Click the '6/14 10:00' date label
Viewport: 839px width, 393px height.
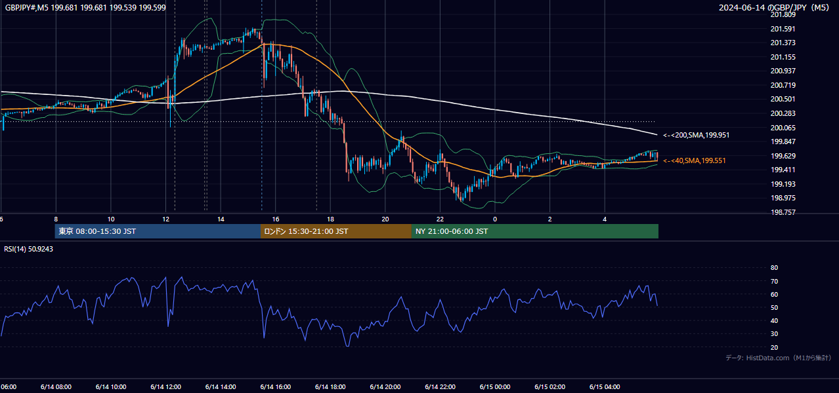[x=111, y=387]
